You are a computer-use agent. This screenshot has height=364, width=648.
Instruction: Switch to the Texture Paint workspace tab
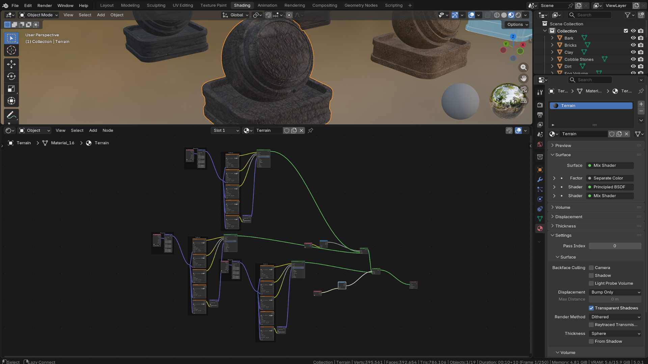click(x=213, y=5)
